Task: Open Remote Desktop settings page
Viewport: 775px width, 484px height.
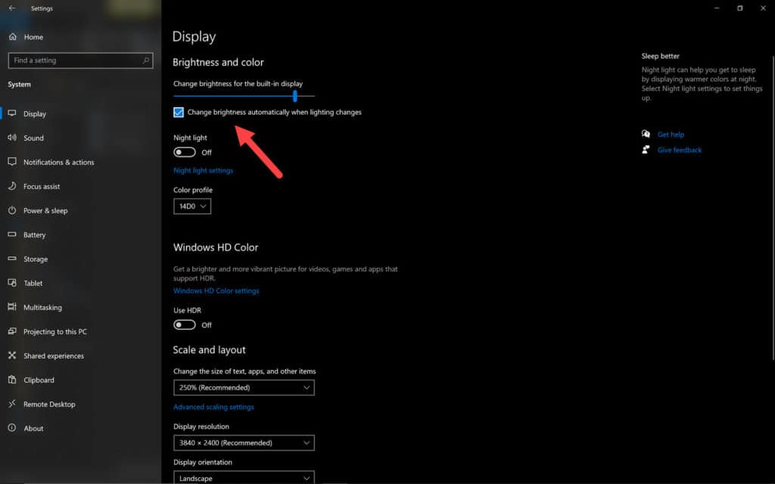Action: point(49,405)
